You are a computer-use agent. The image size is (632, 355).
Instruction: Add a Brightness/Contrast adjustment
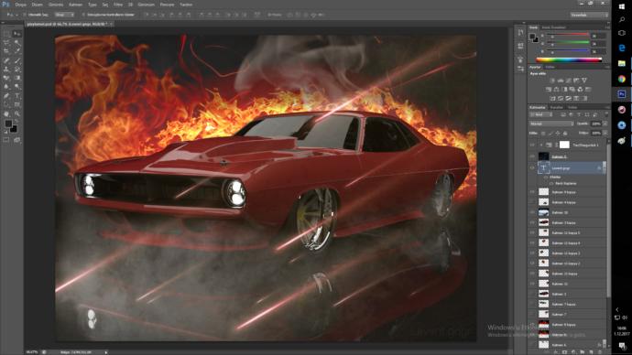(552, 81)
